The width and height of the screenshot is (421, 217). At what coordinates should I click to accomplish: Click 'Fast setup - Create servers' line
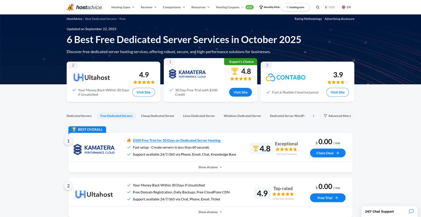[171, 147]
